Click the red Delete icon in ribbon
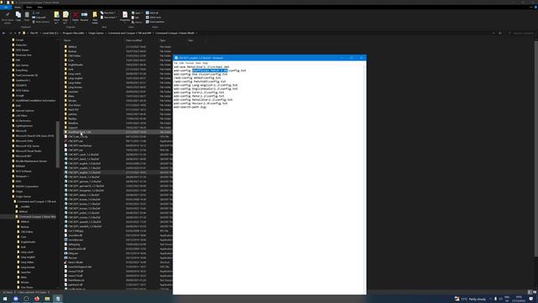The width and height of the screenshot is (538, 303). pos(75,17)
